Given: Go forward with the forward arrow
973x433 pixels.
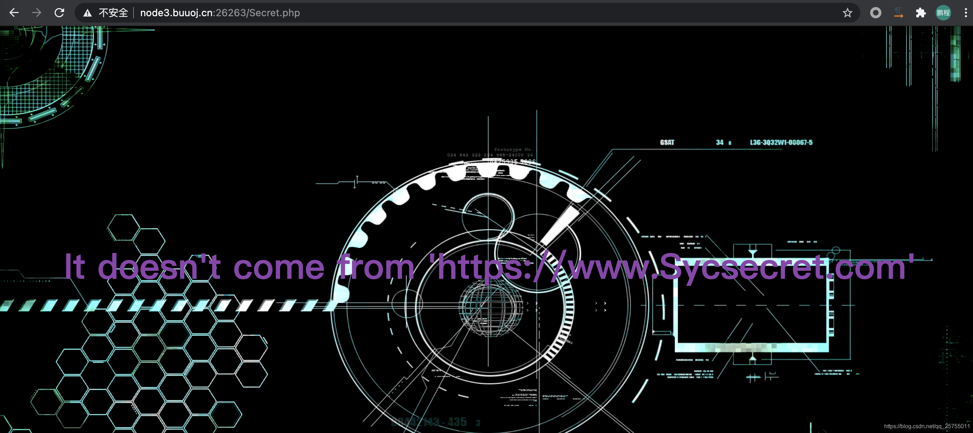Looking at the screenshot, I should point(37,13).
